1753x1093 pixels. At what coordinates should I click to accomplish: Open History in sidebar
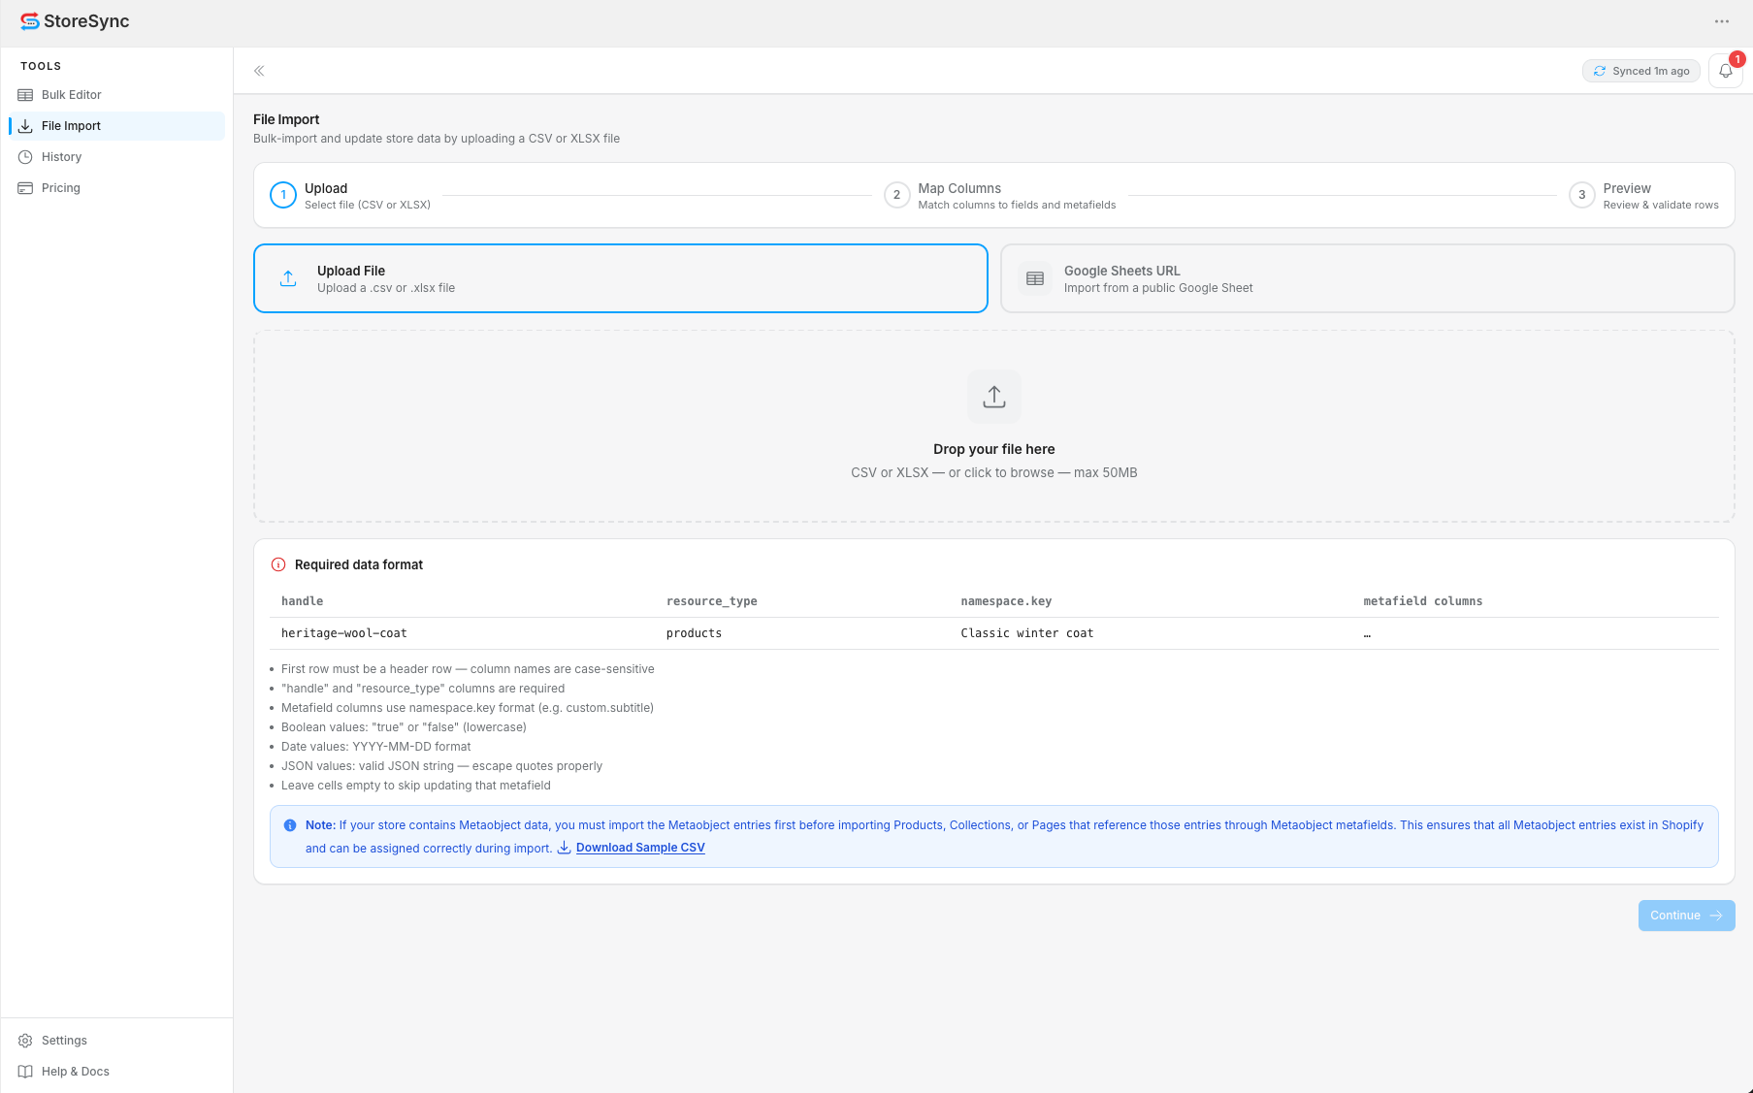coord(116,157)
